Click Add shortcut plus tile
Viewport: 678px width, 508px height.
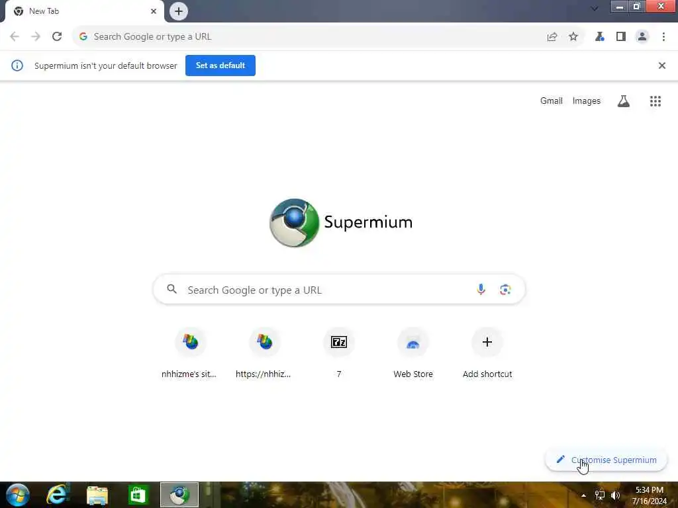pyautogui.click(x=487, y=353)
